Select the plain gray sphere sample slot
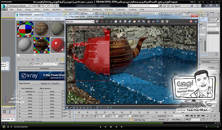 click(25, 45)
